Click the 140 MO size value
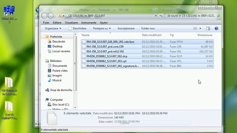Screen dimensions: 237x133 [119, 117]
